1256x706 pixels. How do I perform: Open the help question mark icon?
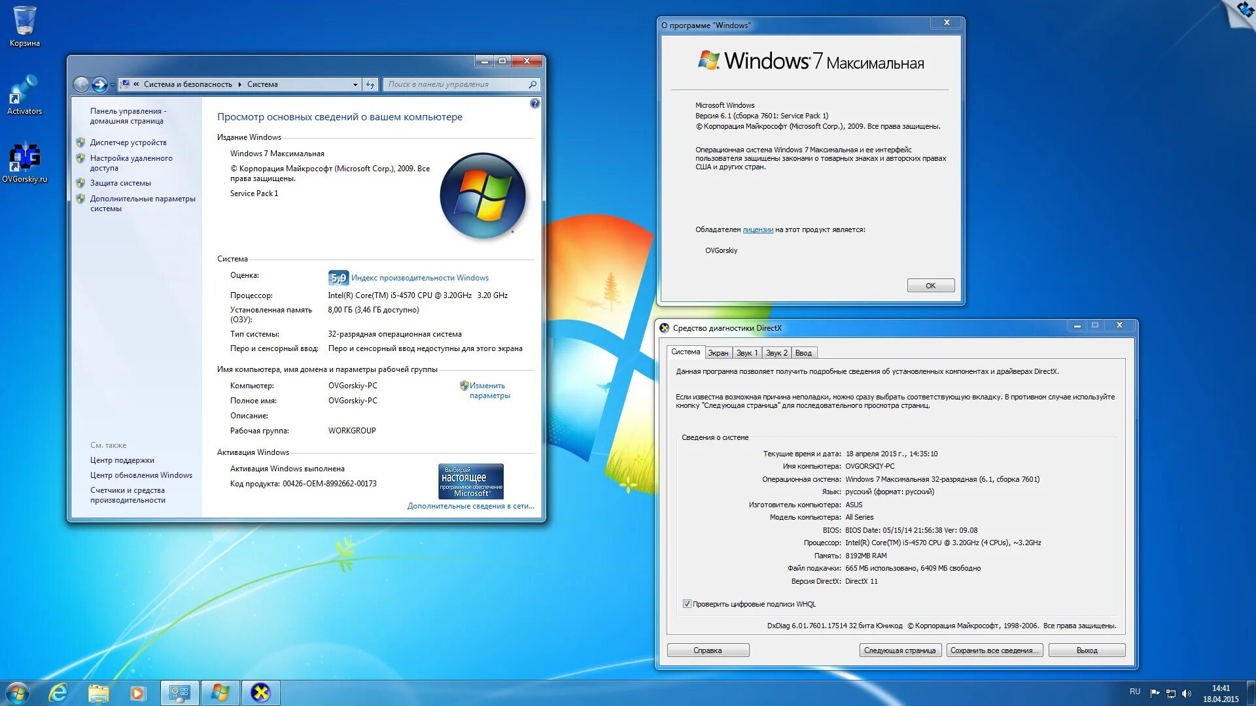click(534, 103)
